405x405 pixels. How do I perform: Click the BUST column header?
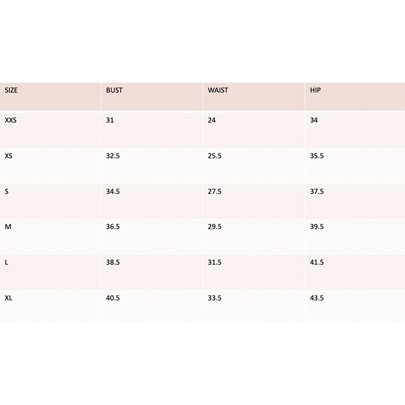114,90
